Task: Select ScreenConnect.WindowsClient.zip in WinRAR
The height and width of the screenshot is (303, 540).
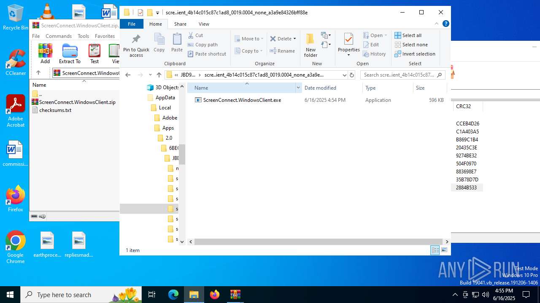Action: 73,102
